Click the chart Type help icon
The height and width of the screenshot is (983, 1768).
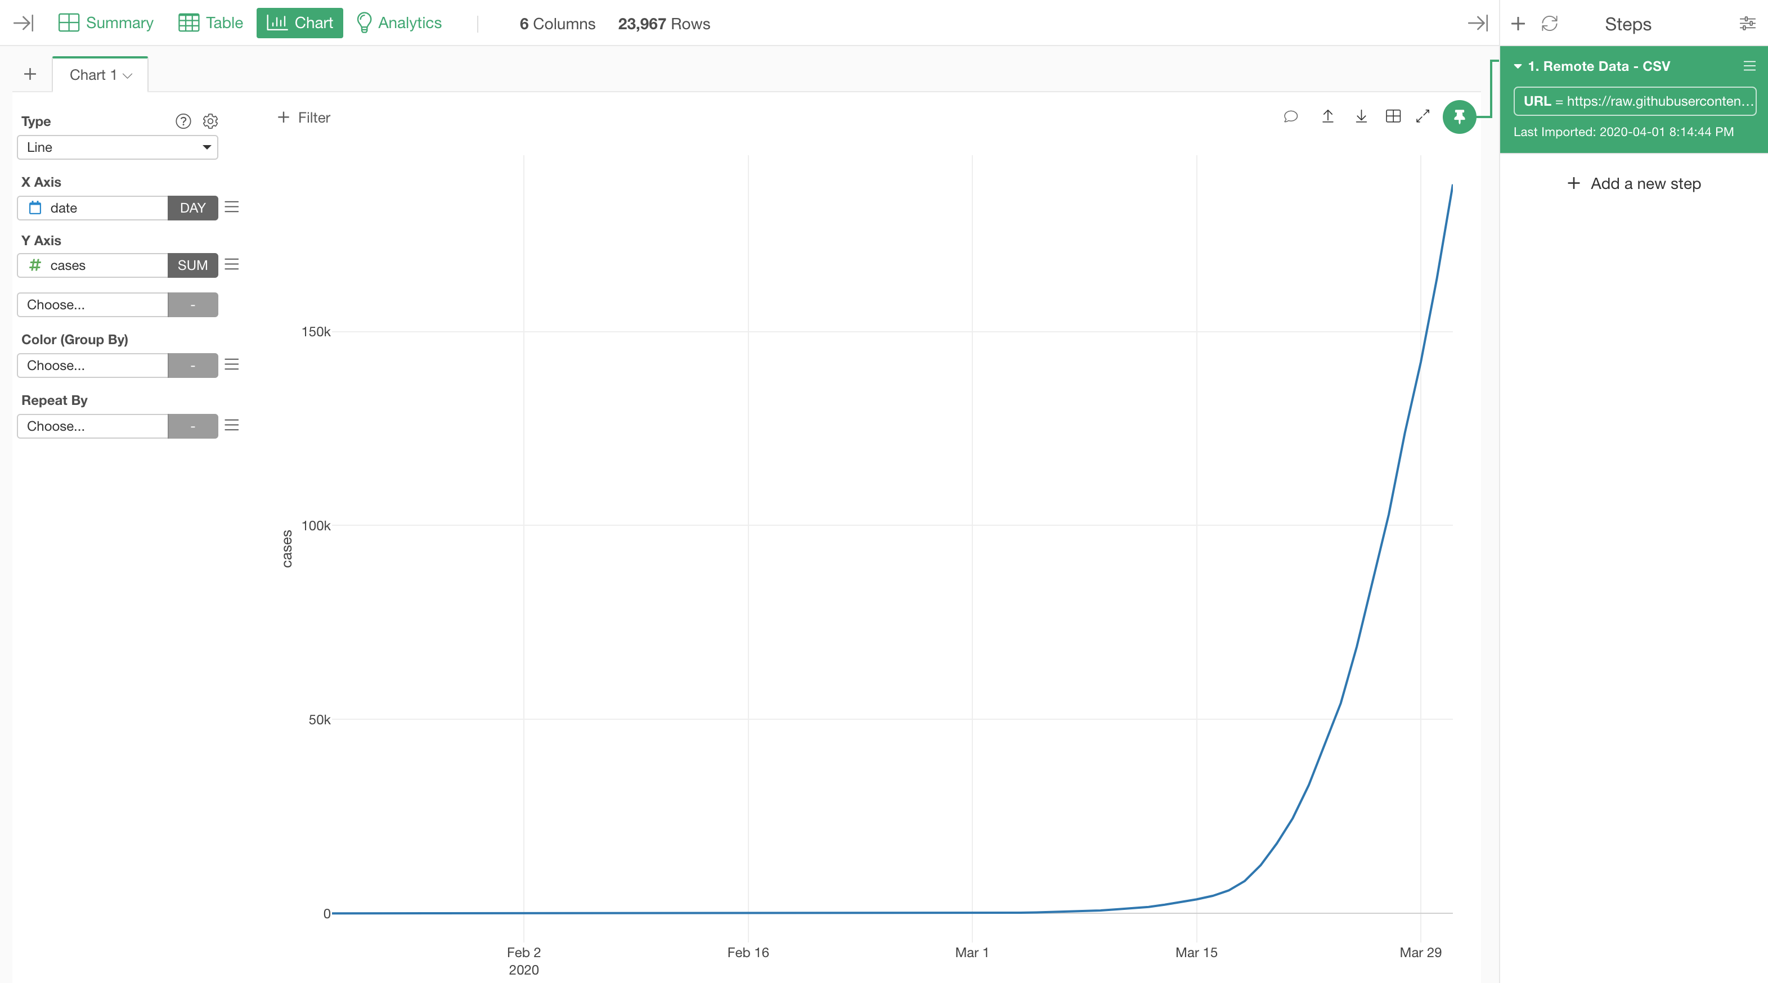tap(182, 121)
